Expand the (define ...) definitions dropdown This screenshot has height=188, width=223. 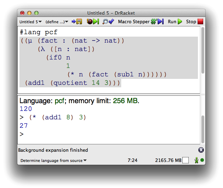click(x=57, y=22)
